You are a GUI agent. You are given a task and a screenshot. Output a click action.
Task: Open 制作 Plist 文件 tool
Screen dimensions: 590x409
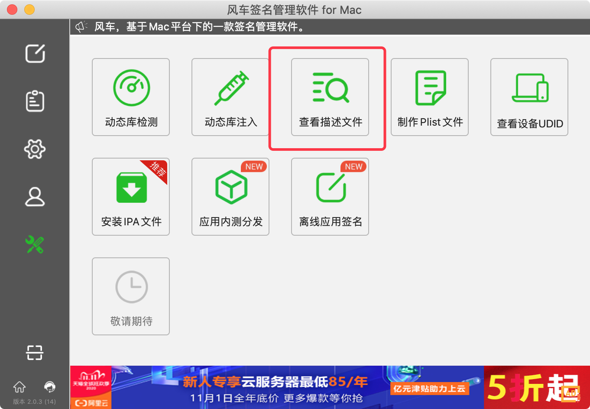click(429, 97)
